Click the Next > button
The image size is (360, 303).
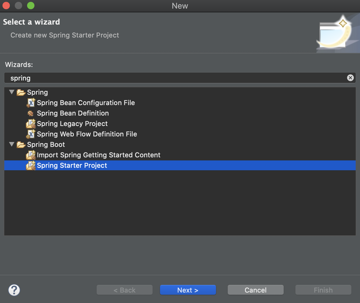click(188, 290)
